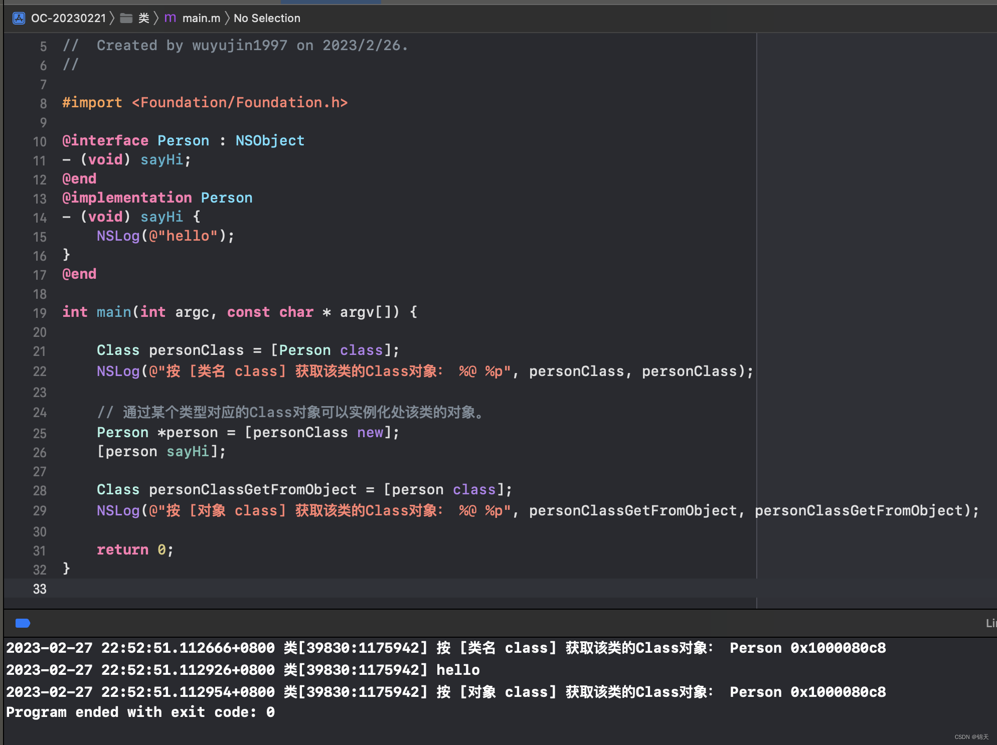Add a breakpoint at line 21 gutter
The height and width of the screenshot is (745, 997).
[x=40, y=351]
